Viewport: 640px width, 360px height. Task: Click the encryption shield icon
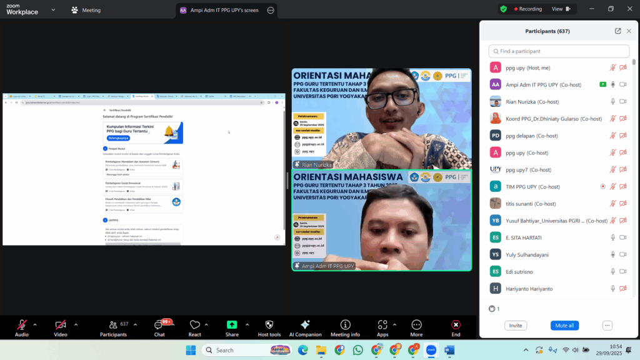[x=503, y=9]
